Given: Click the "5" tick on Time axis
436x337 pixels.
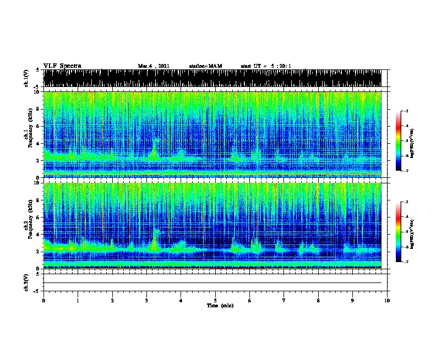Looking at the screenshot, I should tap(215, 301).
